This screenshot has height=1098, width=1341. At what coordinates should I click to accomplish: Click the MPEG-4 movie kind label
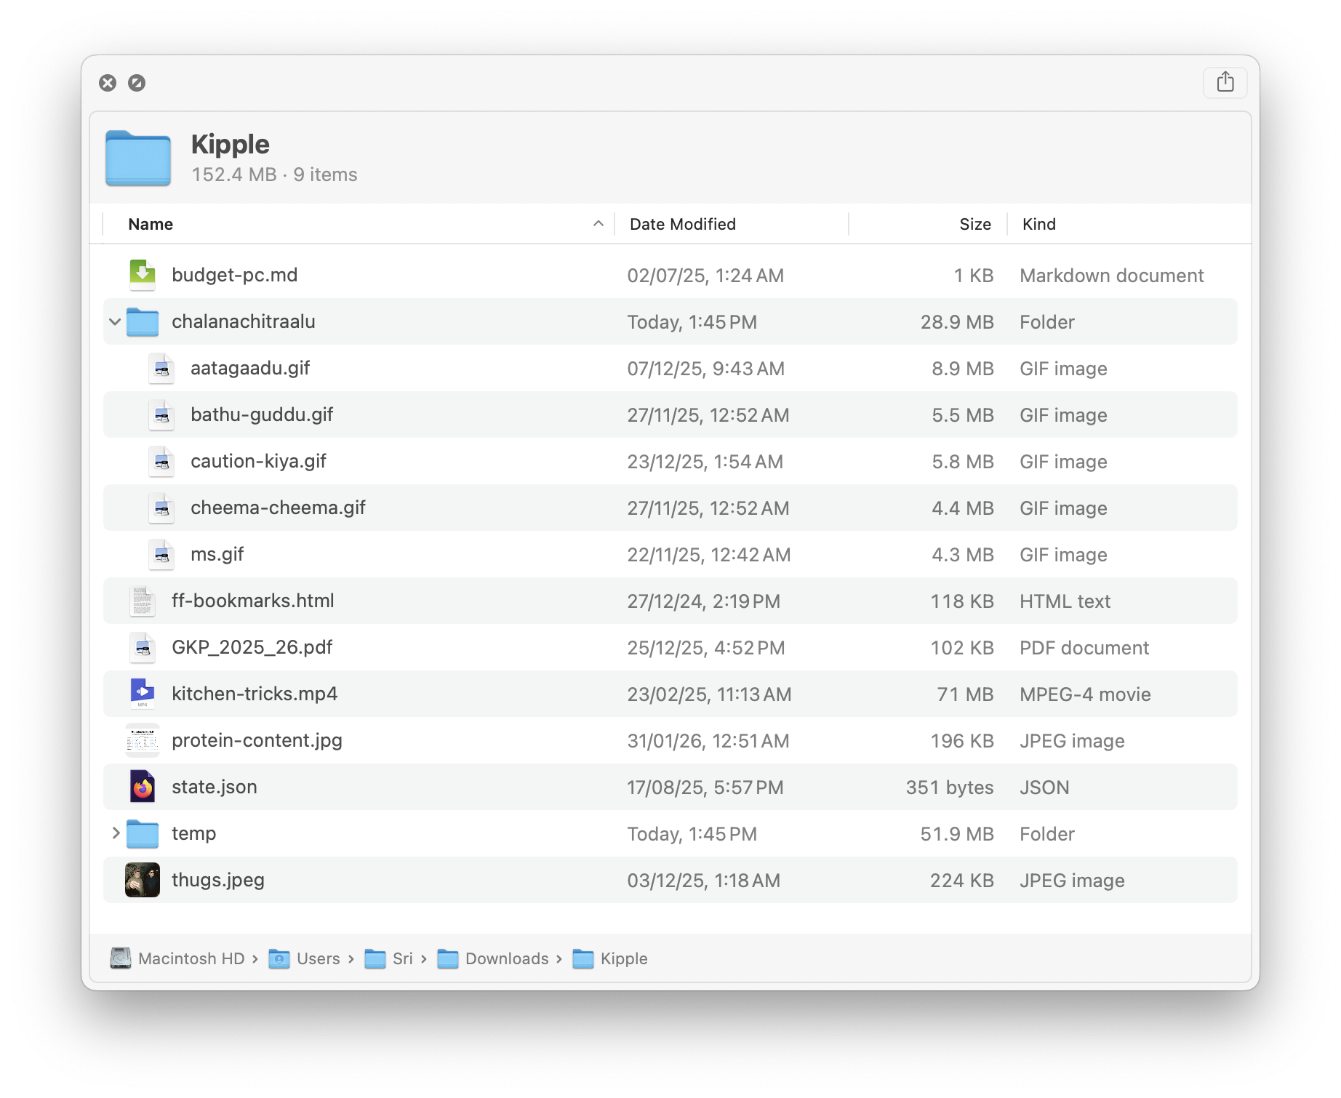click(1085, 694)
